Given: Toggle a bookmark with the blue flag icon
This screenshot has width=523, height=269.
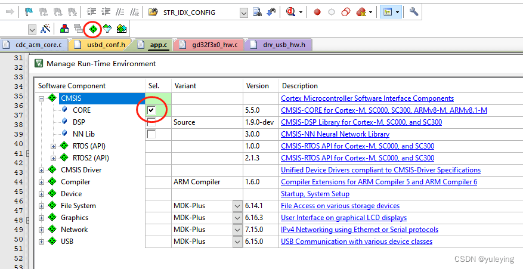Looking at the screenshot, I should point(29,13).
